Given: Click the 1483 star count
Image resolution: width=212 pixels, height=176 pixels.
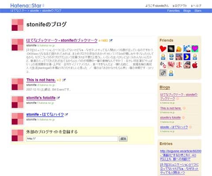Looking at the screenshot, I should tap(103, 40).
